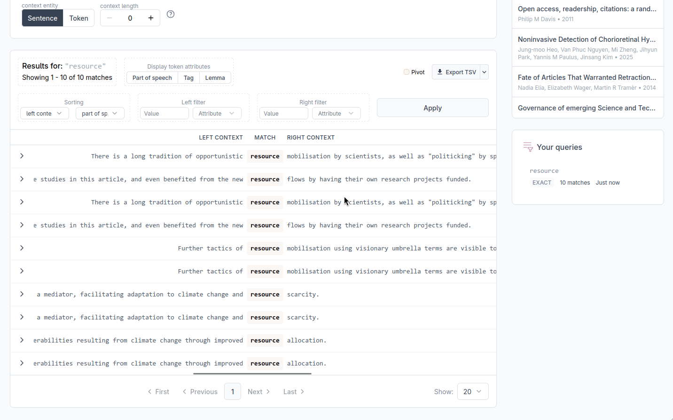The image size is (673, 420).
Task: Decrease context length with minus button
Action: tap(110, 18)
